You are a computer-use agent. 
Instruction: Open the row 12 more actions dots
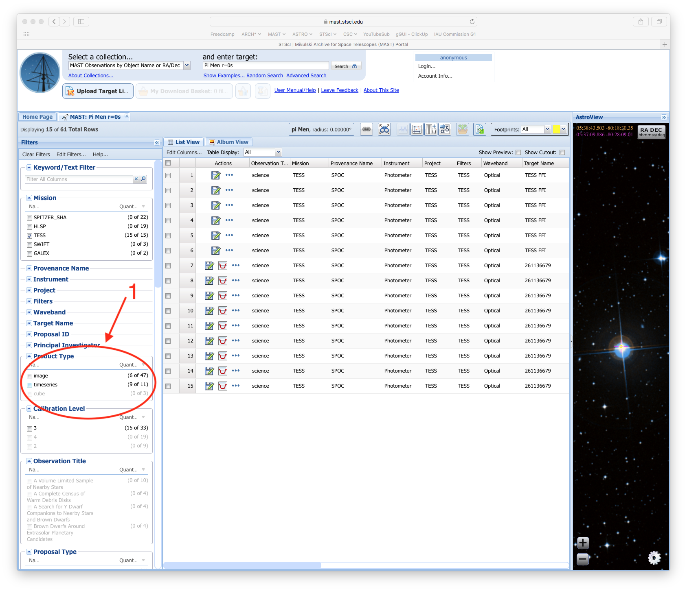pos(236,340)
